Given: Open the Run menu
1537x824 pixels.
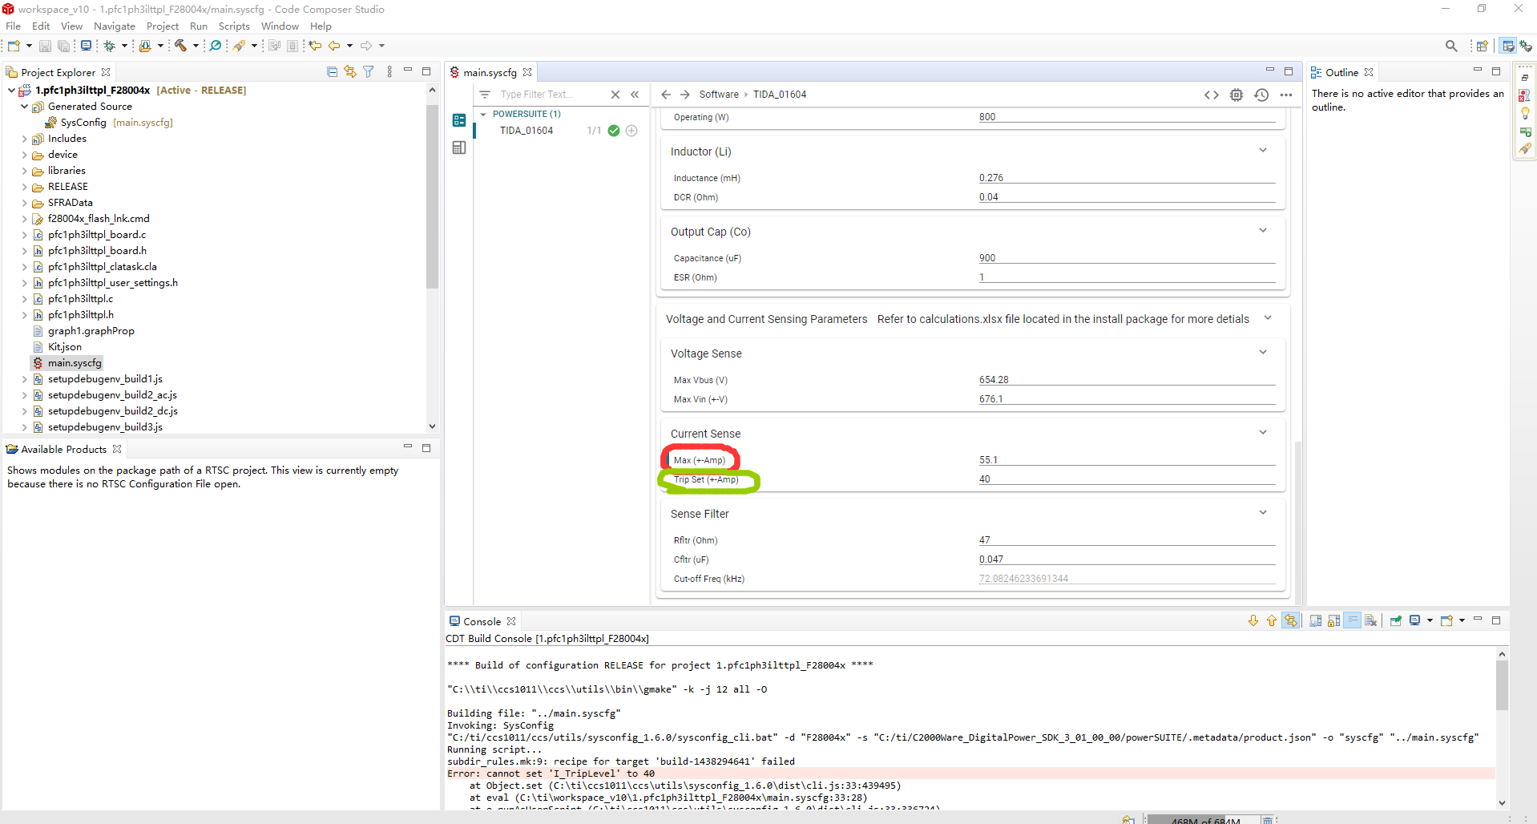Looking at the screenshot, I should (x=199, y=26).
